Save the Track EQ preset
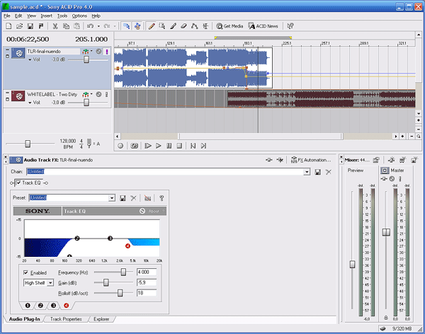 (123, 198)
